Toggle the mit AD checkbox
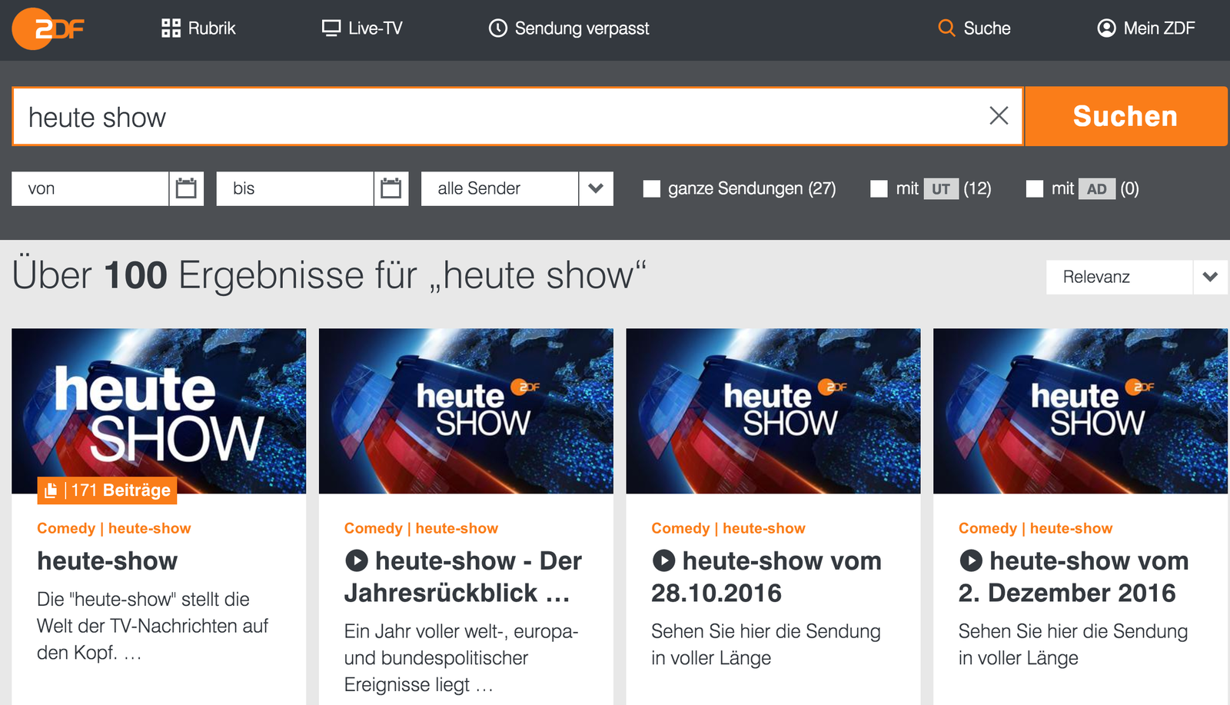This screenshot has height=705, width=1230. click(1035, 189)
